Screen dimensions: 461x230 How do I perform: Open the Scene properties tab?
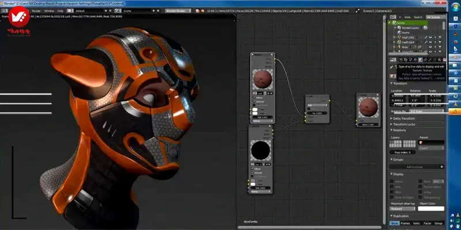(x=410, y=60)
